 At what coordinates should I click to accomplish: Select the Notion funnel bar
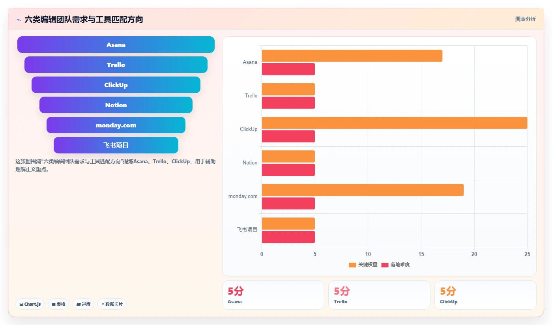tap(116, 105)
